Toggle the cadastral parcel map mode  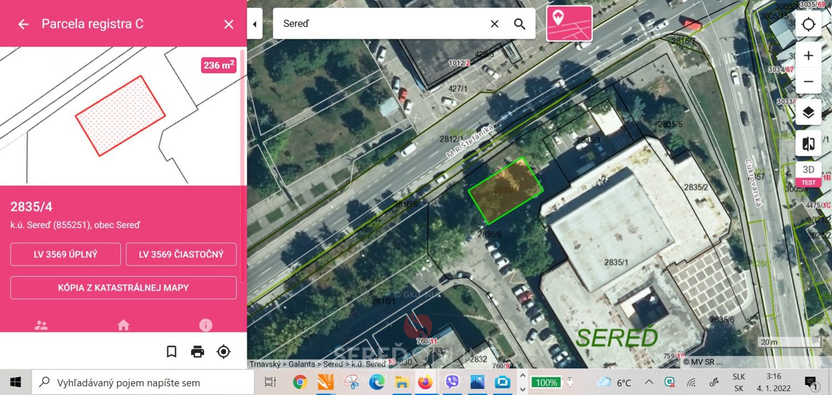[569, 24]
